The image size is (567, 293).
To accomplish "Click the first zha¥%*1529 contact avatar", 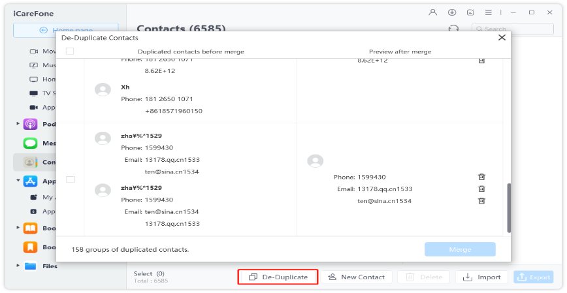I will 103,138.
